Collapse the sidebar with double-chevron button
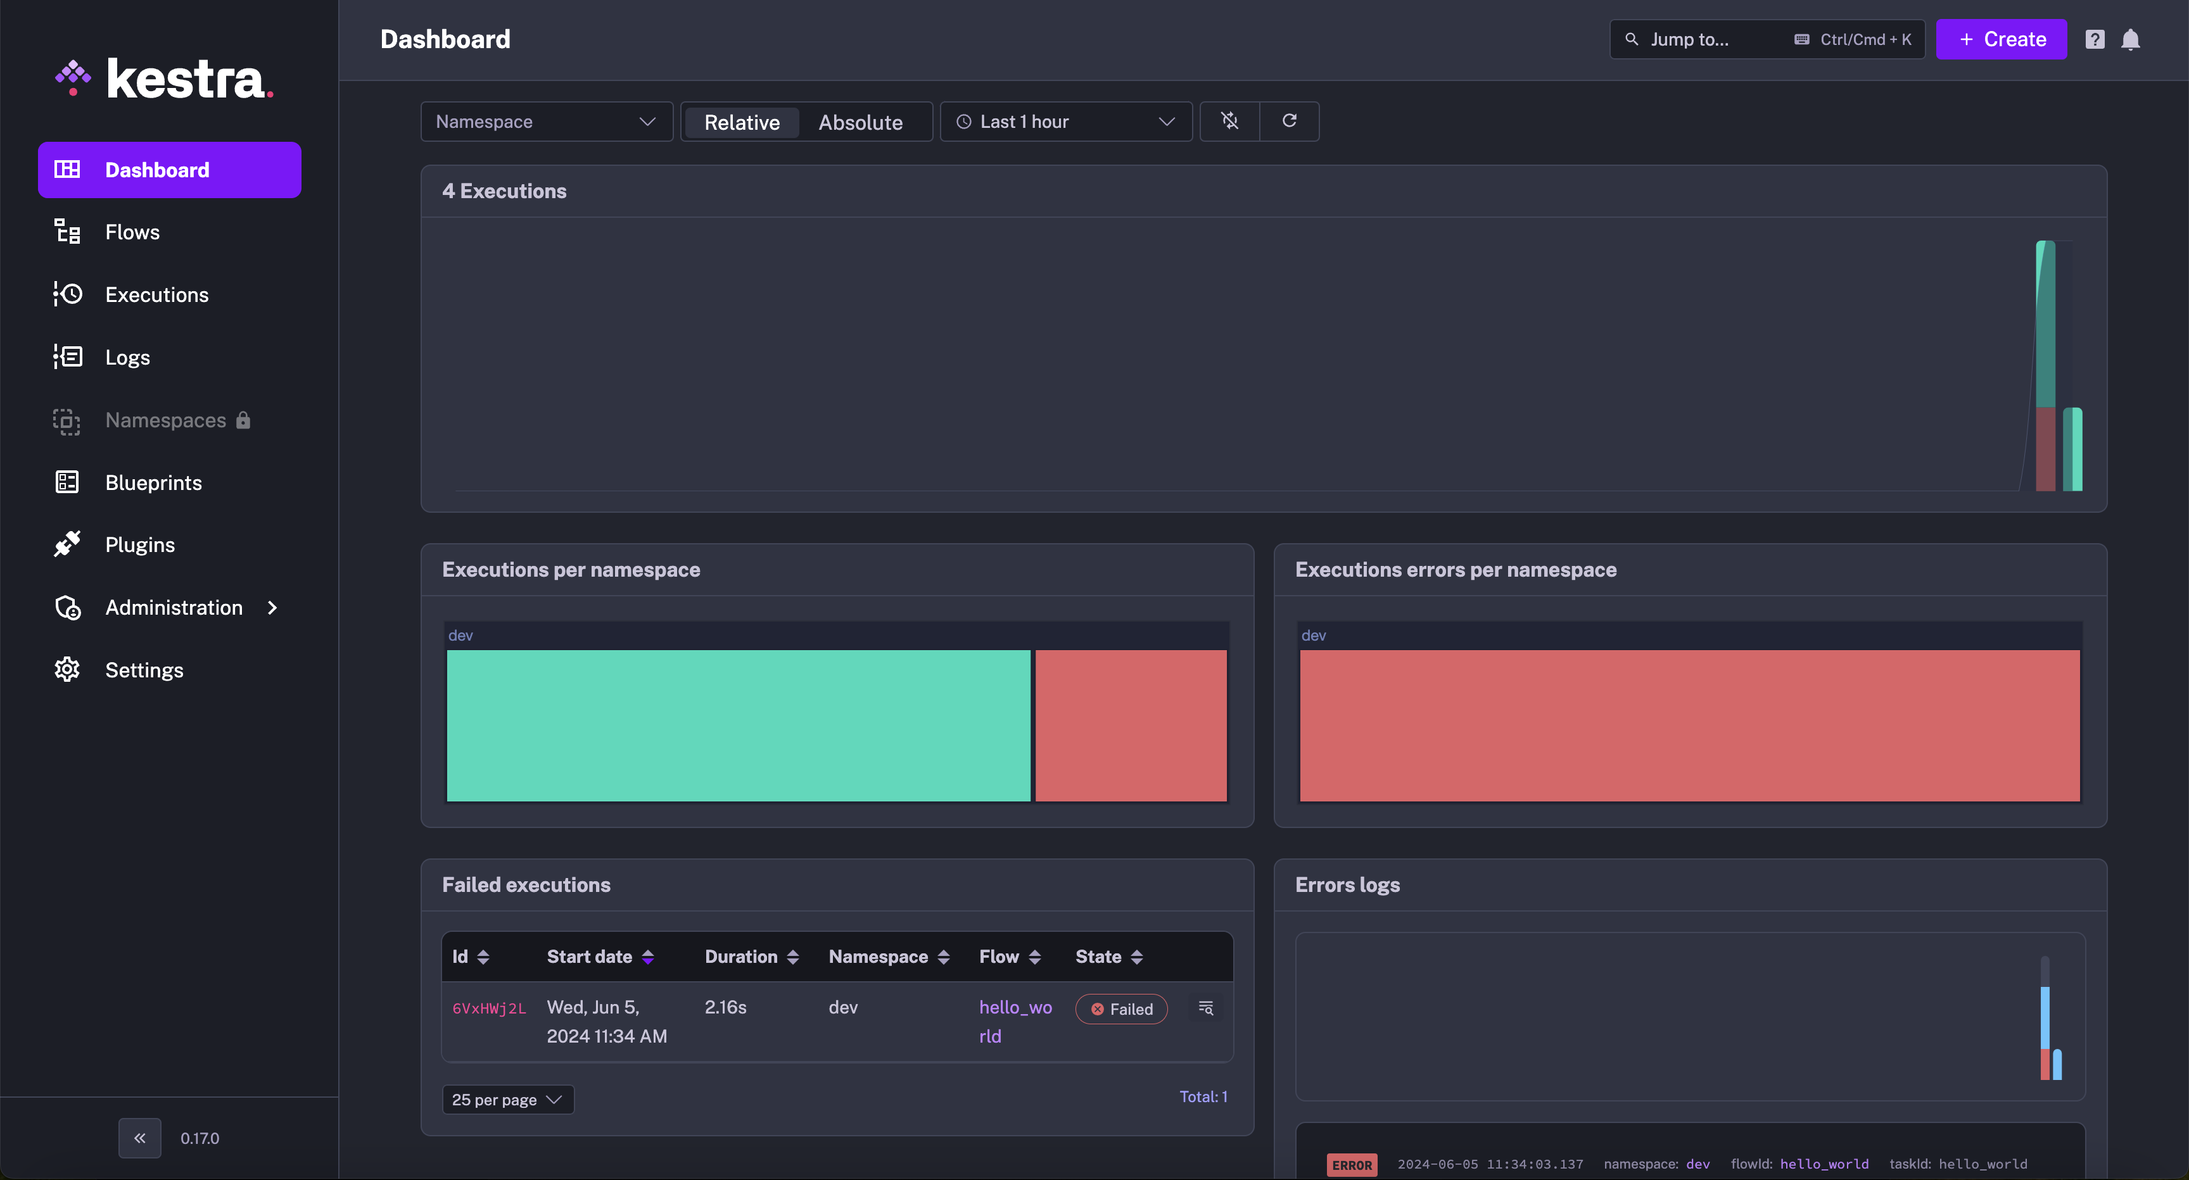 tap(139, 1138)
